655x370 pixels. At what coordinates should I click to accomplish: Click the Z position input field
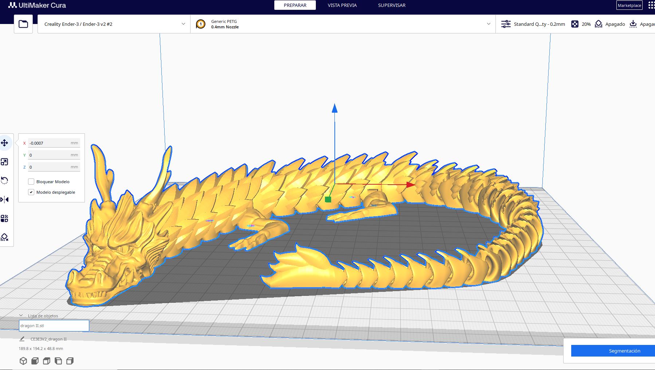[54, 167]
